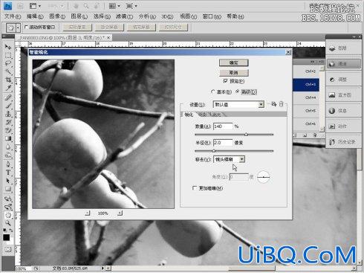364x273 pixels.
Task: Select the Path Selection tool
Action: [x=8, y=181]
